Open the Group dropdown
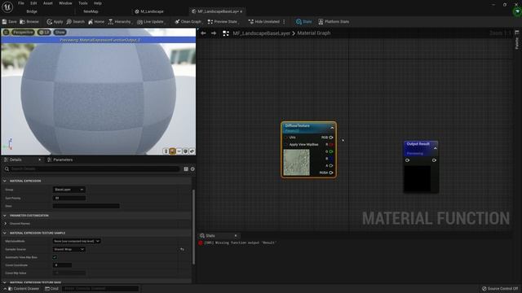 (x=69, y=190)
